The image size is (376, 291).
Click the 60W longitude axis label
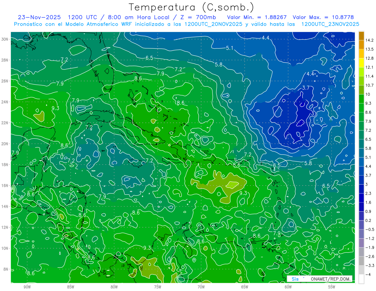coord(288,287)
